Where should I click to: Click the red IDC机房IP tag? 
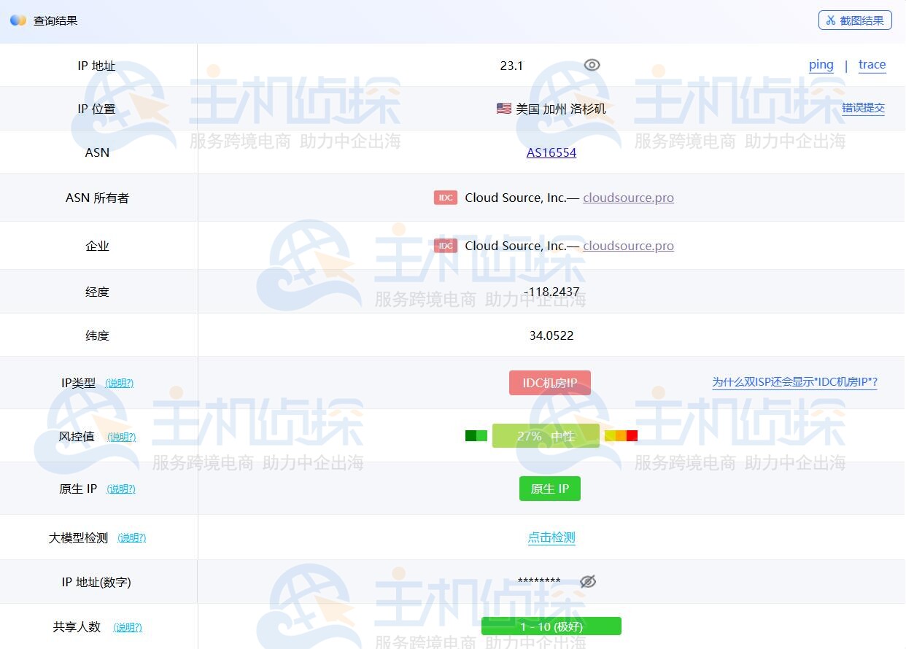click(x=549, y=382)
